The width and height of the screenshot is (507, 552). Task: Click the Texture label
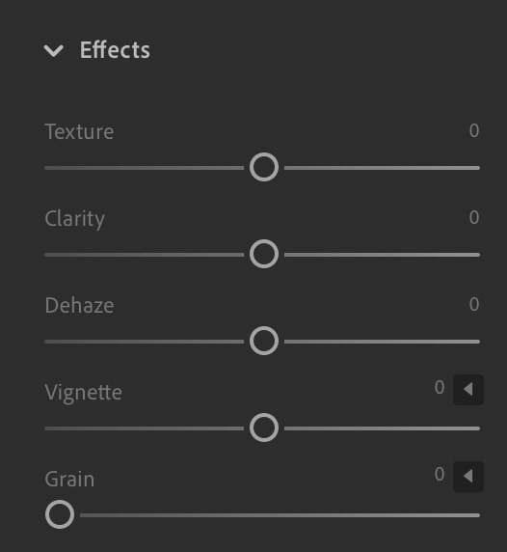[79, 131]
